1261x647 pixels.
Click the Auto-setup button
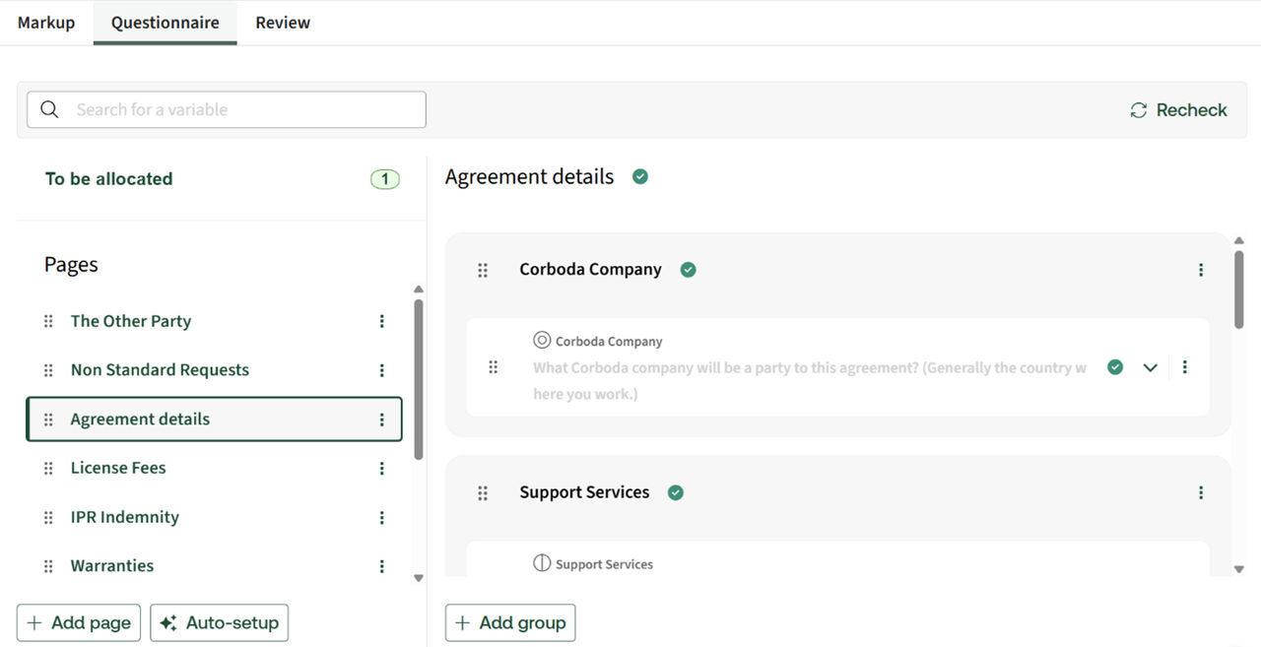coord(219,622)
